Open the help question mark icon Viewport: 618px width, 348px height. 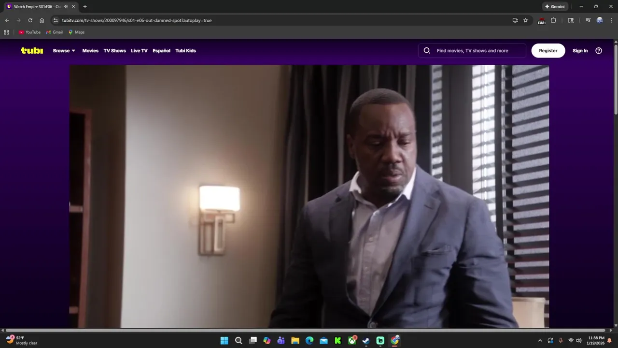(x=599, y=51)
